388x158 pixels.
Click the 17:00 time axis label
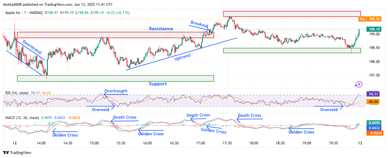(201, 143)
